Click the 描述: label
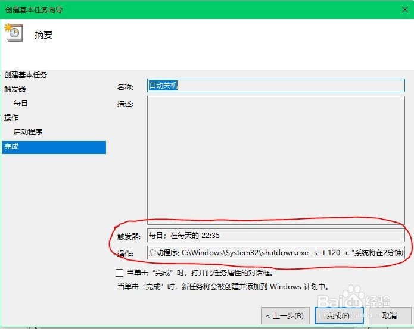The width and height of the screenshot is (414, 329). (125, 104)
